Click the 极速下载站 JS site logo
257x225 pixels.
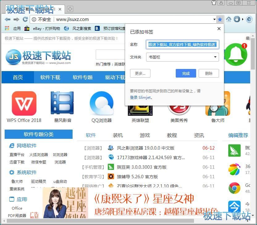[x=38, y=57]
